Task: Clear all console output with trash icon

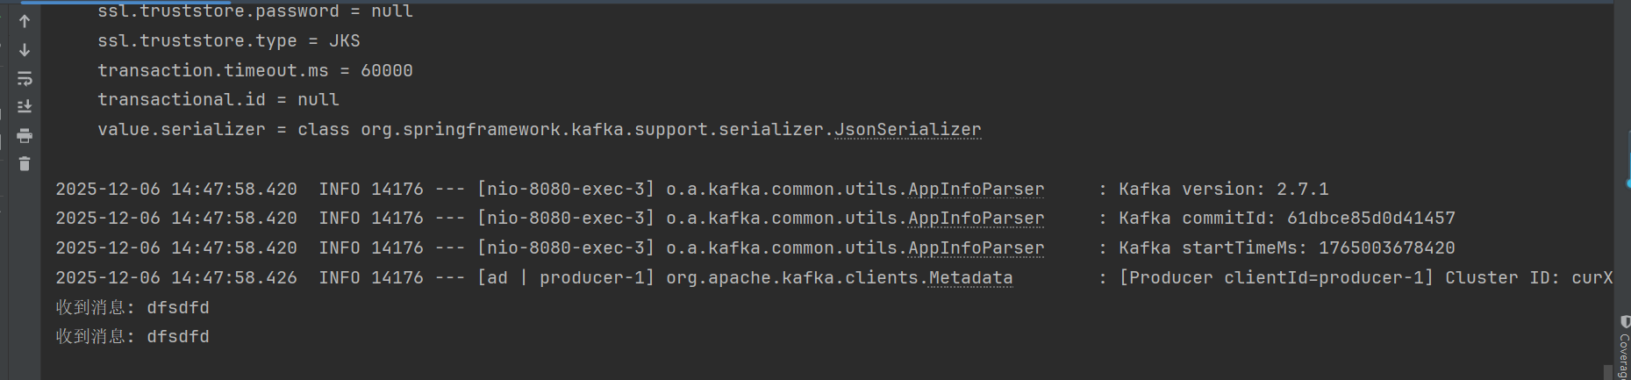Action: [25, 164]
